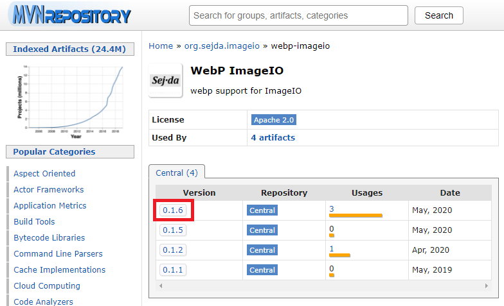Click the right arrow of the table's horizontal scrollbar

[486, 285]
